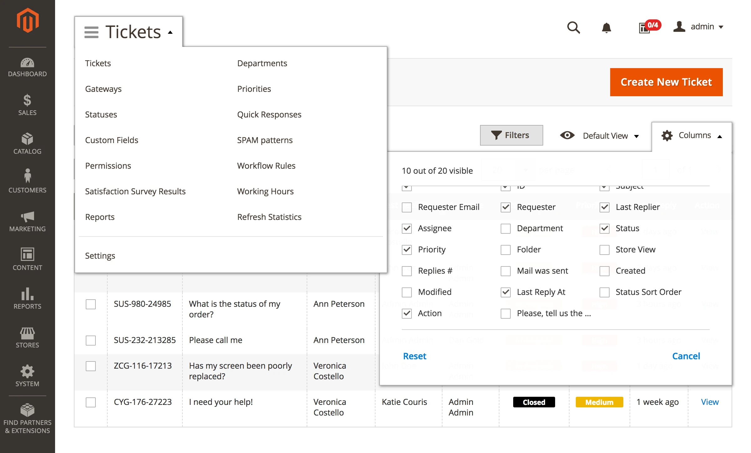This screenshot has height=453, width=751.
Task: Choose Quick Responses menu entry
Action: pos(269,114)
